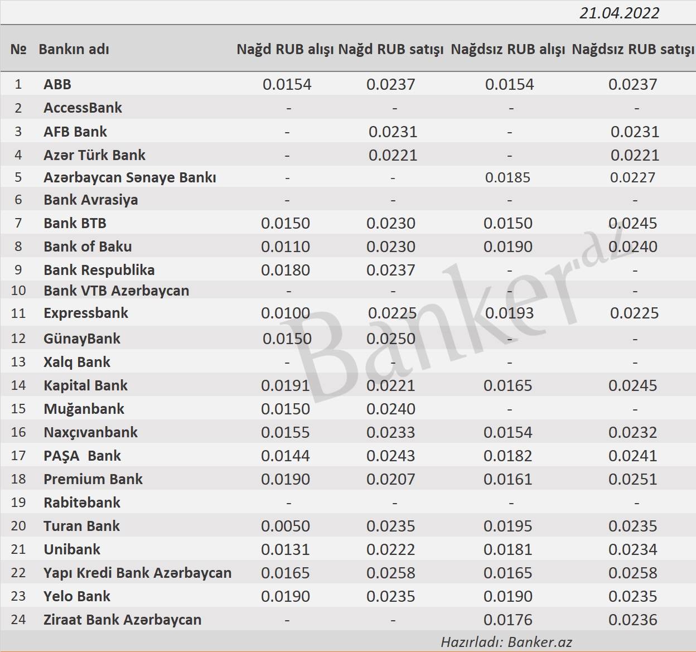
Task: Select the PAŞA Bank name
Action: 82,456
